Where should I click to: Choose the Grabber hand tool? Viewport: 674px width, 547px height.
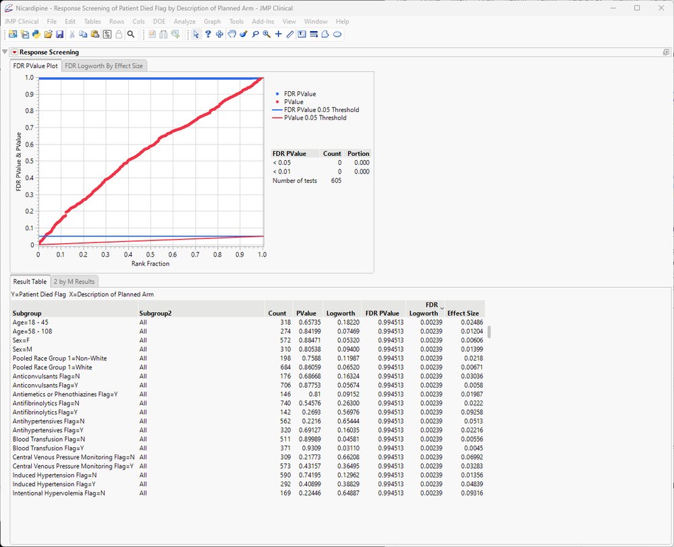(231, 34)
